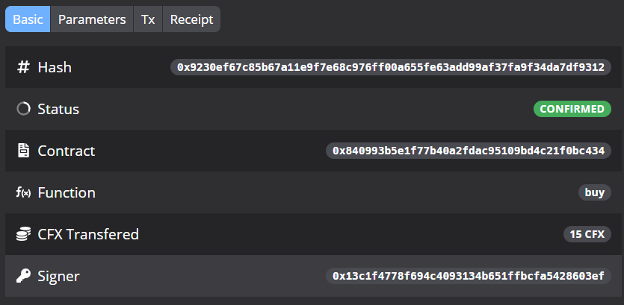This screenshot has height=305, width=624.
Task: Click the Function f(x) icon
Action: [x=23, y=192]
